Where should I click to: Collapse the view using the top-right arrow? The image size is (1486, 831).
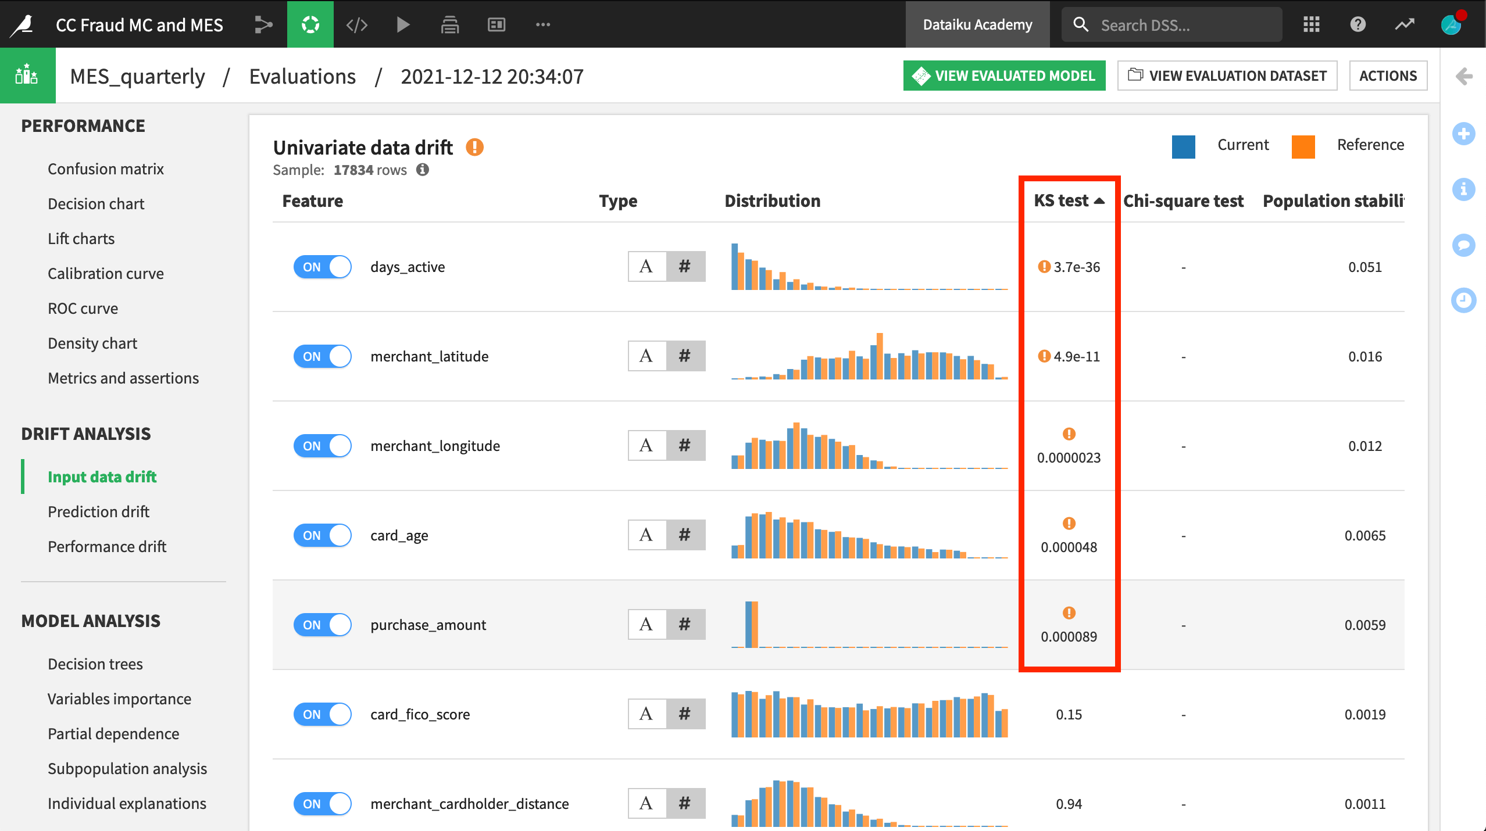[1465, 75]
